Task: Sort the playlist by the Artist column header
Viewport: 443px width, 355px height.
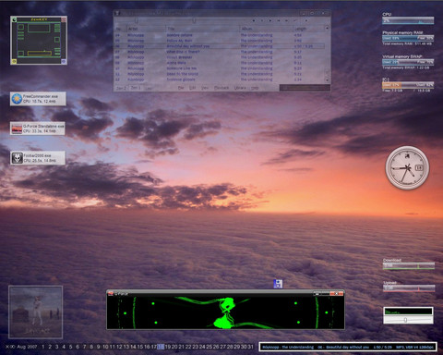Action: (x=146, y=29)
